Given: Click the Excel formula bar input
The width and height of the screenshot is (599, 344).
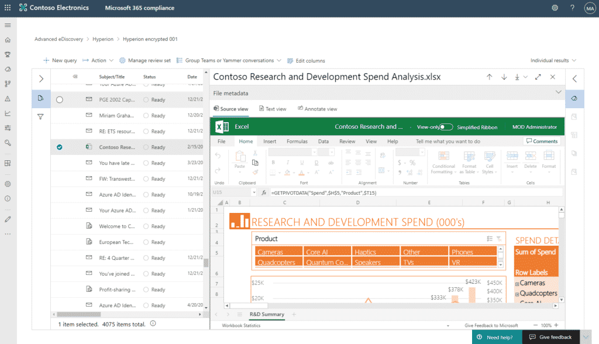Looking at the screenshot, I should pos(409,192).
